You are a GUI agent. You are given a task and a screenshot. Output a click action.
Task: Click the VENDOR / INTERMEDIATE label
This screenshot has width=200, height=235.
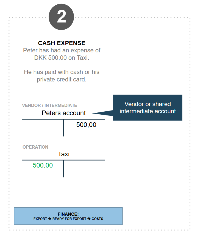click(x=49, y=105)
